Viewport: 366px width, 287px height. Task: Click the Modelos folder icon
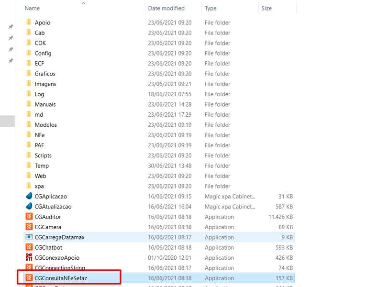click(29, 124)
